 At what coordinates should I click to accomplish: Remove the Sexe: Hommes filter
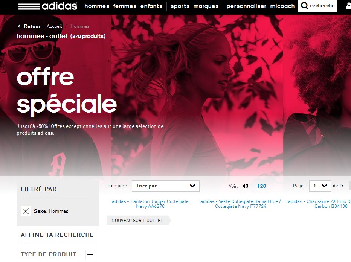[26, 211]
